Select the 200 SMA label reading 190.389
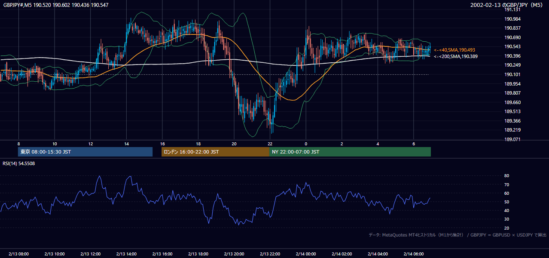The height and width of the screenshot is (258, 549). (456, 56)
